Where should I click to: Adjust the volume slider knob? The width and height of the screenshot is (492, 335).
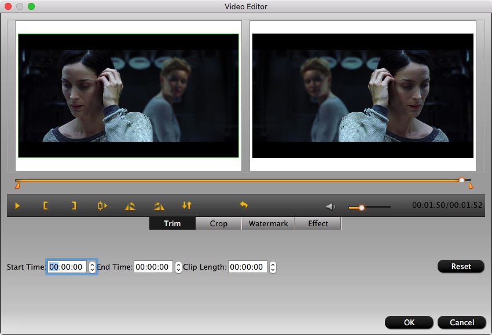pos(362,207)
